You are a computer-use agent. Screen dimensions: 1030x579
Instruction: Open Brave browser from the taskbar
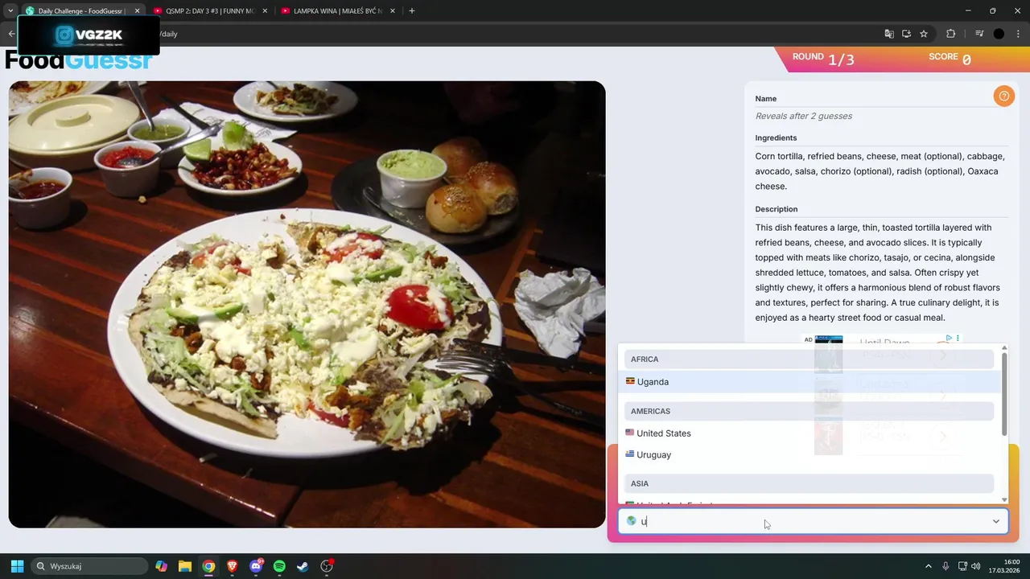click(x=232, y=566)
